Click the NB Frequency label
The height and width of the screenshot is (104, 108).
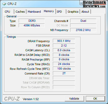(59, 30)
